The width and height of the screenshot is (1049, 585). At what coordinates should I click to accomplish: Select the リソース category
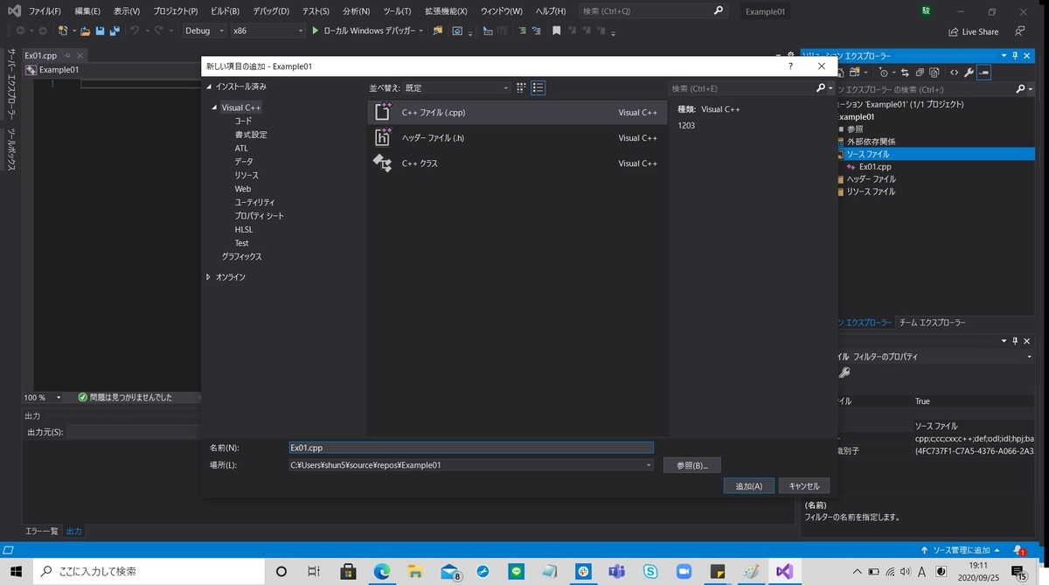coord(247,175)
